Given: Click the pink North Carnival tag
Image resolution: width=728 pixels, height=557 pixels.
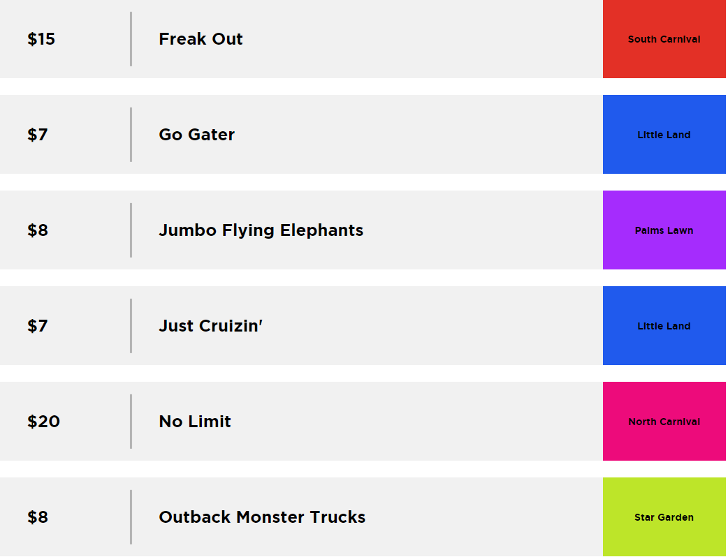Looking at the screenshot, I should (664, 422).
